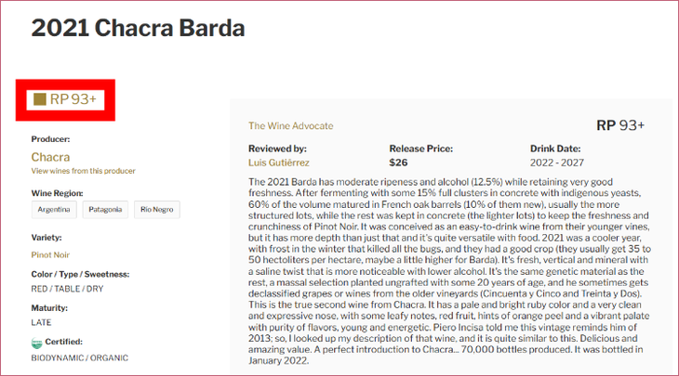The image size is (679, 376).
Task: Click the 2021 Chacra Barda title
Action: (138, 28)
